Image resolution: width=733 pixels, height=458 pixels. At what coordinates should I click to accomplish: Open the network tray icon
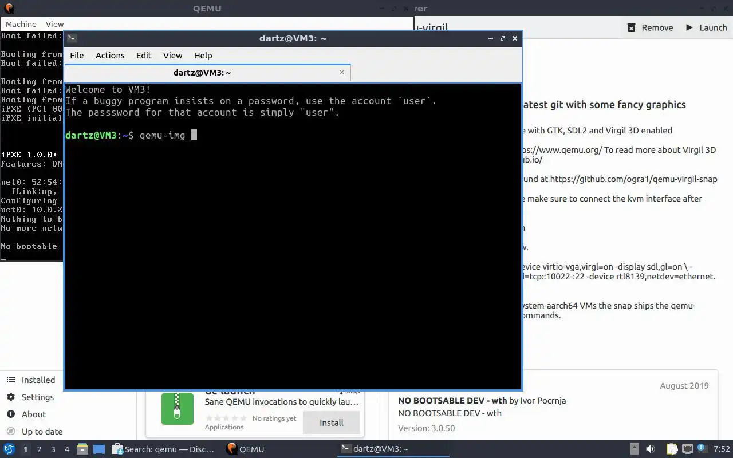[x=687, y=449]
